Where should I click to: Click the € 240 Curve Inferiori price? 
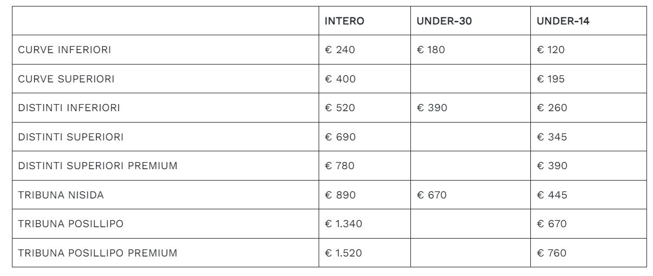[340, 50]
